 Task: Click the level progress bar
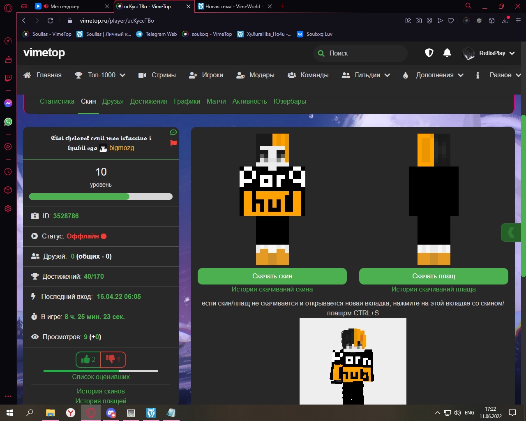pos(101,197)
